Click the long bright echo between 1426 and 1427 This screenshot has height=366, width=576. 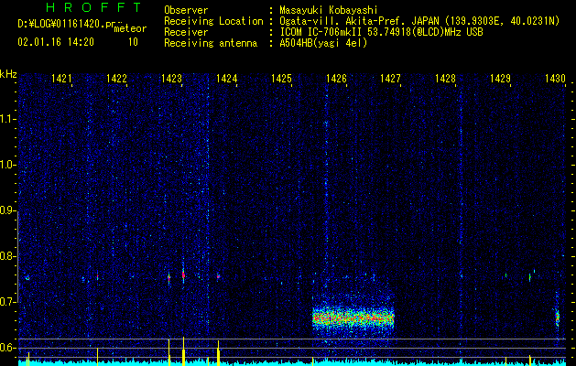(x=353, y=317)
